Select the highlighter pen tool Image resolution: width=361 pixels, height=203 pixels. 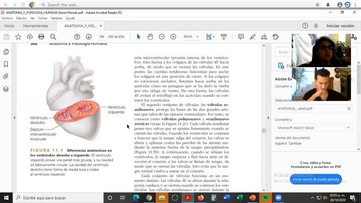pos(253,37)
